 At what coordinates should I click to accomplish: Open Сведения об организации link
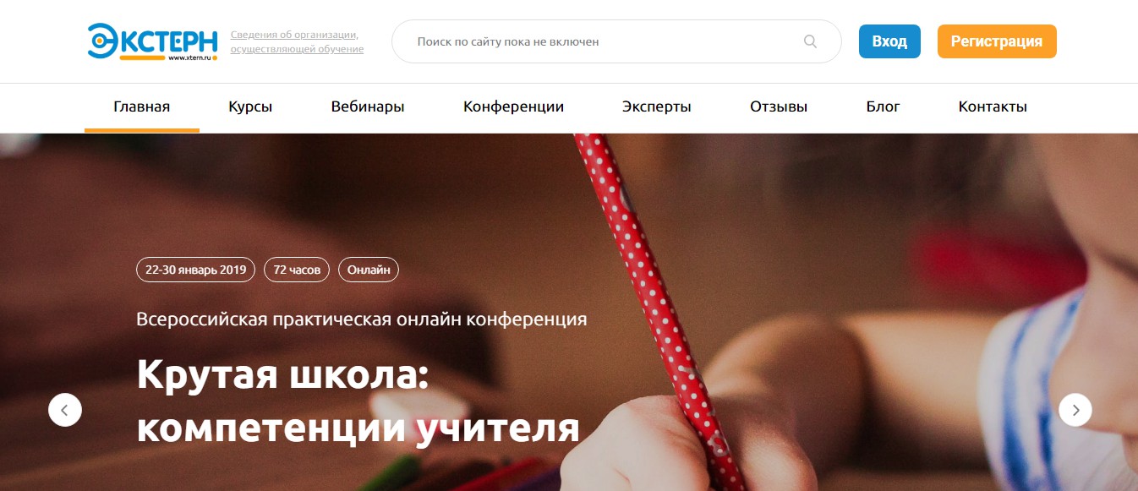point(297,42)
